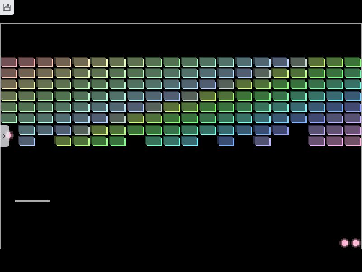Click the gray paddle bar
The image size is (362, 272).
point(32,201)
